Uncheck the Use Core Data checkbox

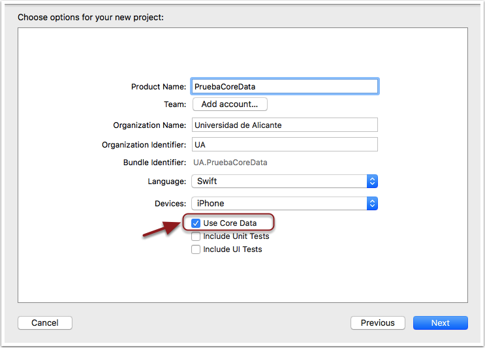coord(196,223)
